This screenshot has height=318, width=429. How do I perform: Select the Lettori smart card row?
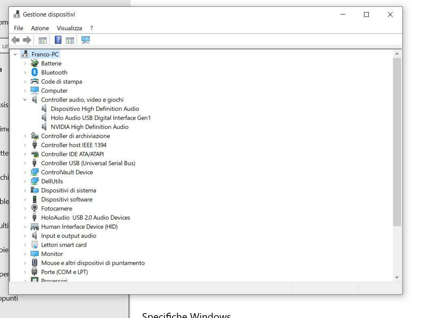click(64, 245)
